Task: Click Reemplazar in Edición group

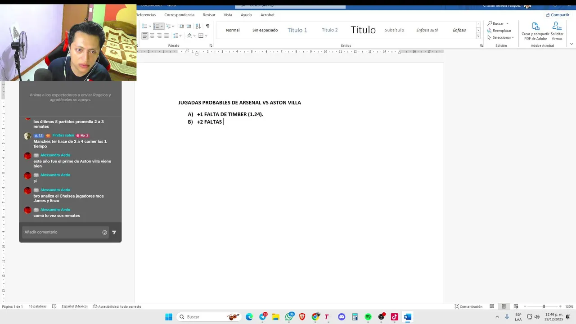Action: point(499,31)
